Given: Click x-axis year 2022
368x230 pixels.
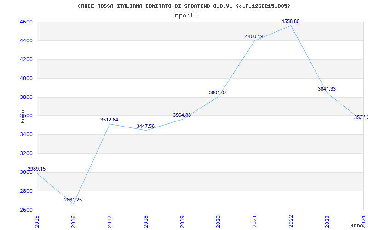Looking at the screenshot, I should [x=291, y=222].
